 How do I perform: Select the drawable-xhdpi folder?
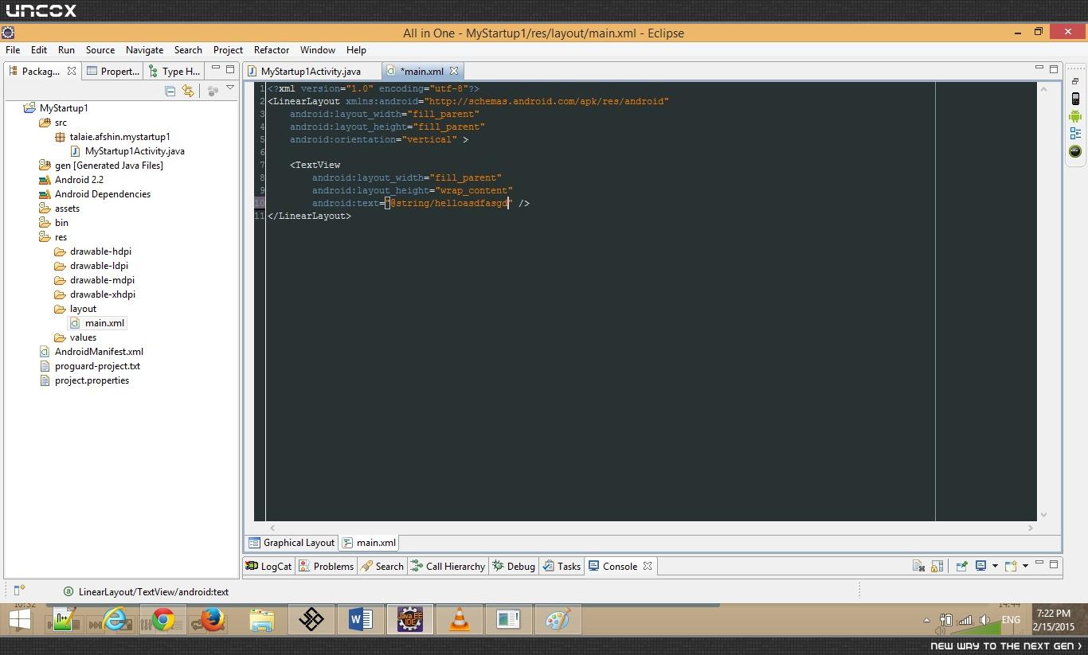click(x=102, y=294)
